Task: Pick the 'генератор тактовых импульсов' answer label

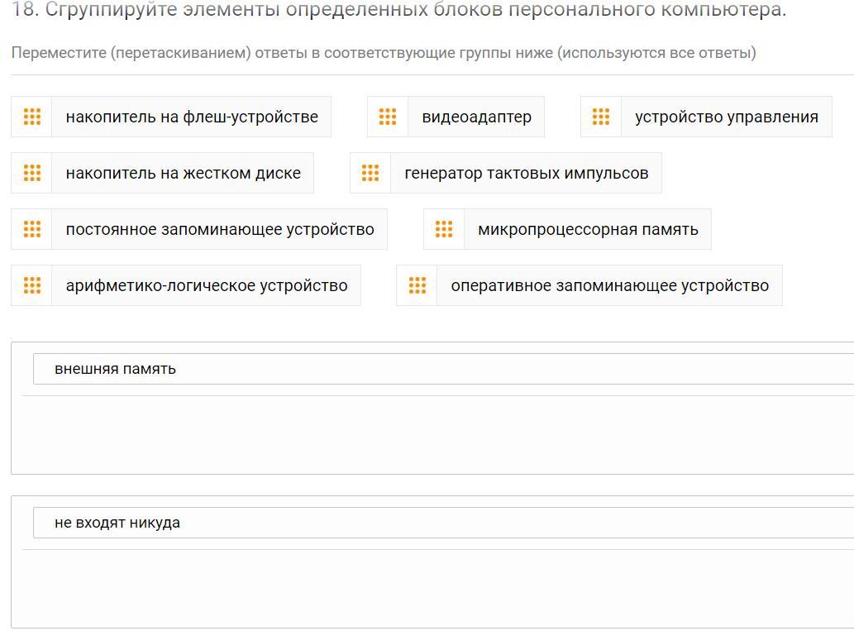Action: [x=526, y=173]
